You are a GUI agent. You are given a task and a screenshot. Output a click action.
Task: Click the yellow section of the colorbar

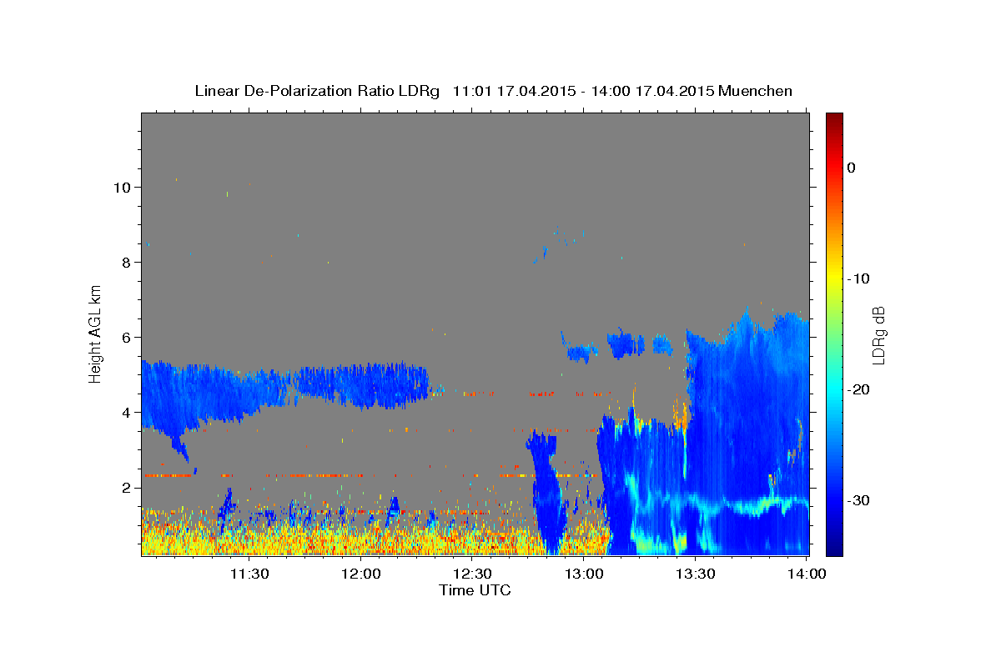point(834,278)
